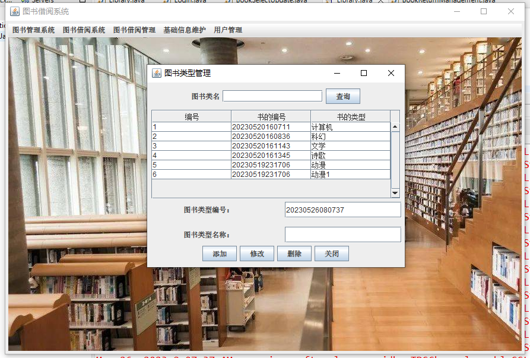530x358 pixels.
Task: Click the 书的编号 column header
Action: pos(271,117)
